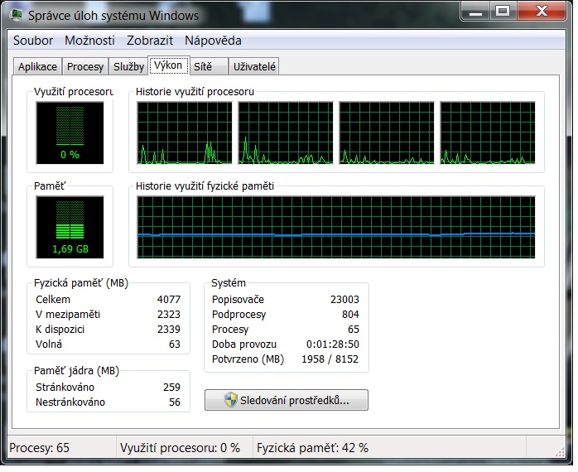Viewport: 578px width, 472px height.
Task: Click the CPU usage gauge showing 0 %
Action: point(70,133)
